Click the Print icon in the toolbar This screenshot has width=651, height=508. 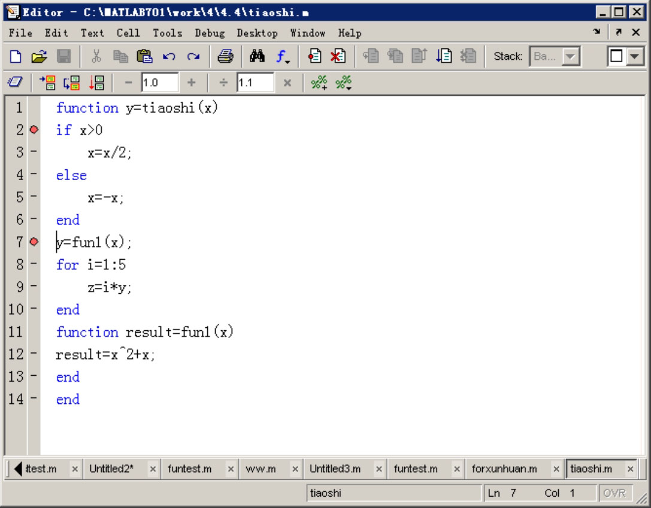[225, 57]
